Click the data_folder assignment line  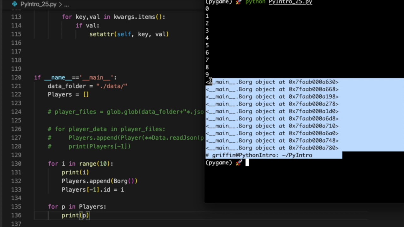point(87,86)
